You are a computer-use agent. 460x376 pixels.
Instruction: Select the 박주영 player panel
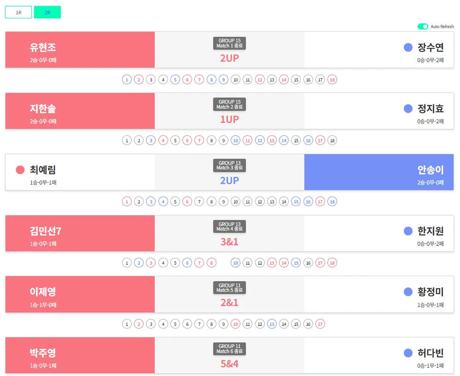[80, 355]
